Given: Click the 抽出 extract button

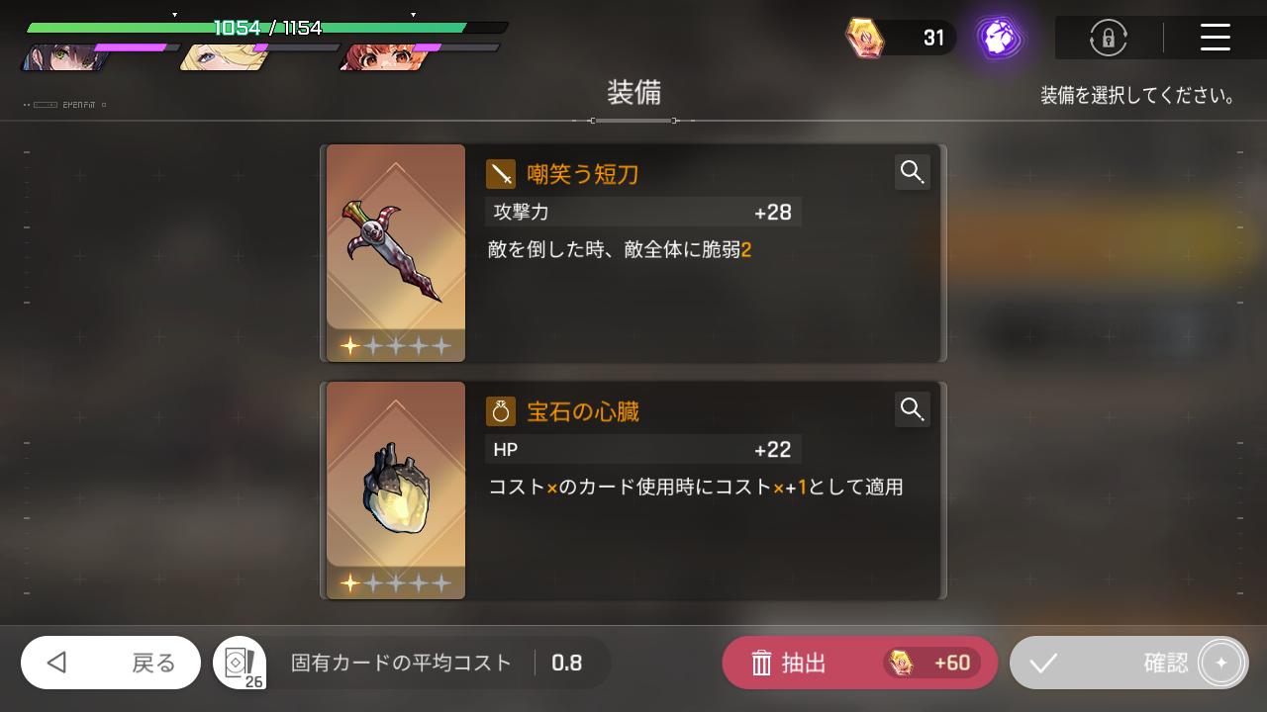Looking at the screenshot, I should (860, 663).
